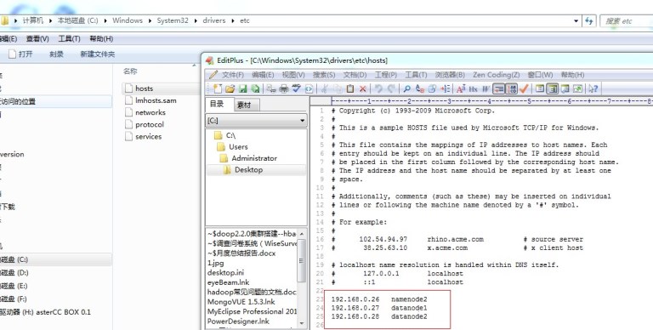Toggle line numbers button in EditPlus toolbar
The image size is (653, 330).
[511, 88]
